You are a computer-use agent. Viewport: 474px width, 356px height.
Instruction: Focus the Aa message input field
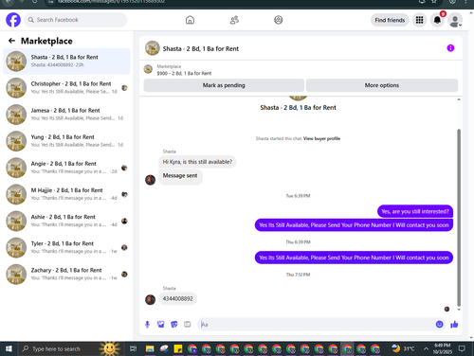[316, 325]
